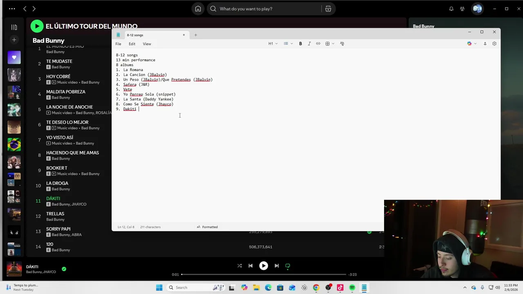Toggle bold formatting in Notepad
The height and width of the screenshot is (294, 523).
[300, 44]
